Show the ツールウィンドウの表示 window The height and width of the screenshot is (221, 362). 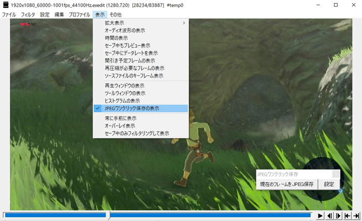point(141,93)
